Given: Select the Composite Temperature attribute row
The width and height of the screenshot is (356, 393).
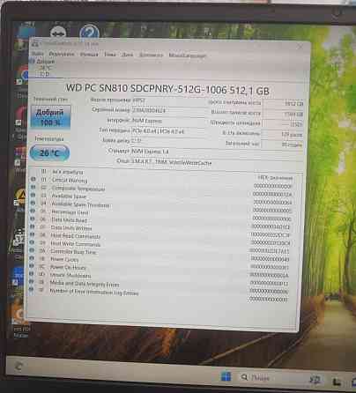Looking at the screenshot, I should click(x=161, y=191).
